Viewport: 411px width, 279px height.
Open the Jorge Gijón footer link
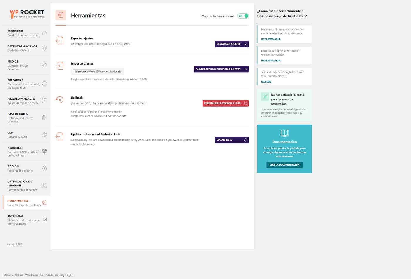(66, 275)
